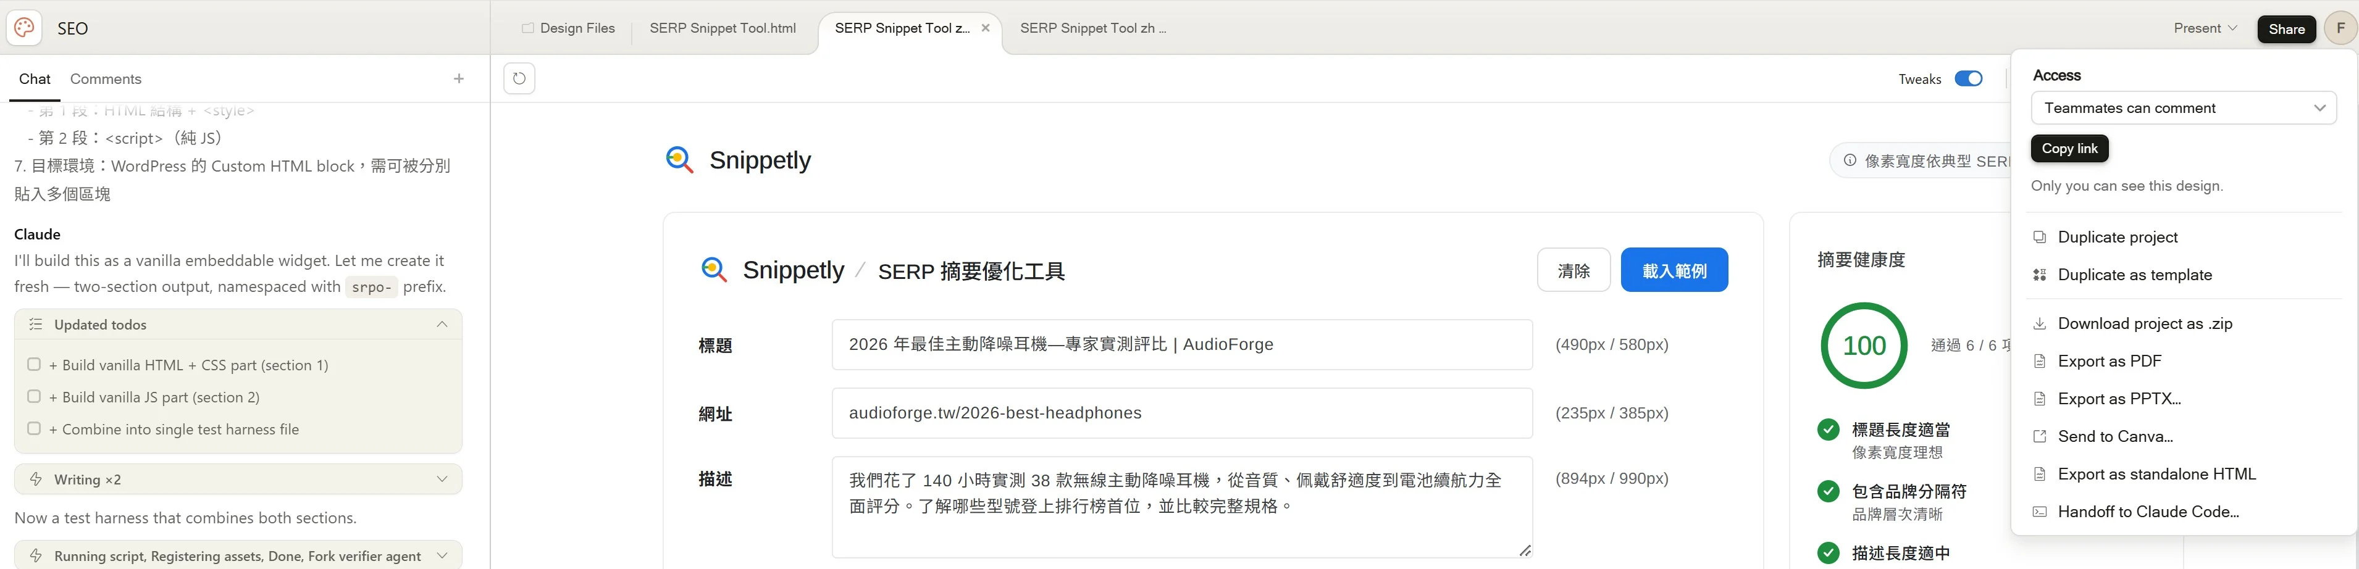Check Build vanilla HTML + CSS part todo
Viewport: 2359px width, 569px height.
(x=34, y=364)
